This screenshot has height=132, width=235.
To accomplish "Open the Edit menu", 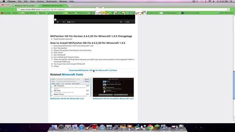I will click(x=26, y=1).
